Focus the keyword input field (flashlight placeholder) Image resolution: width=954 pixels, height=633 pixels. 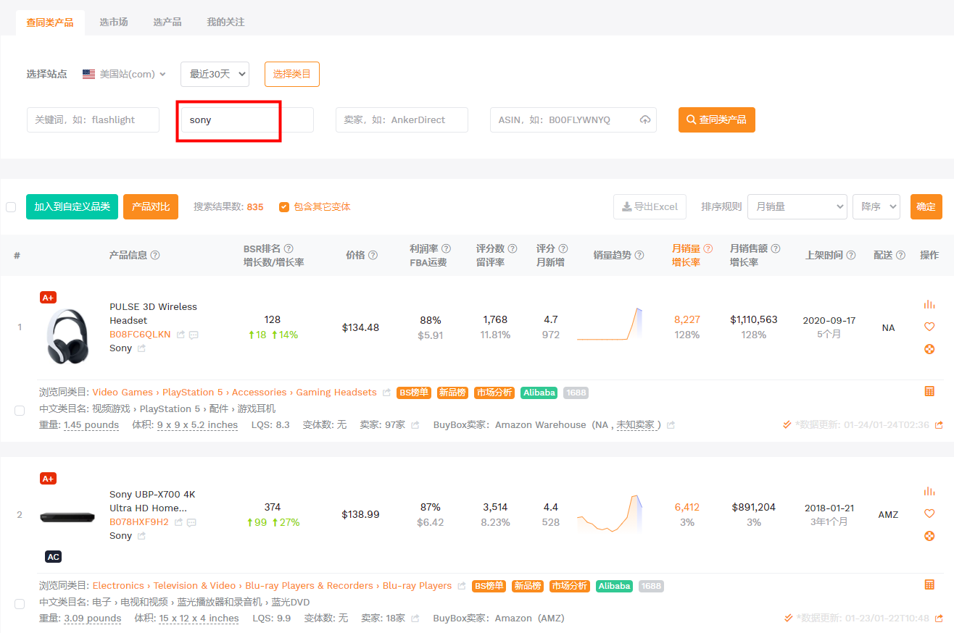(93, 120)
